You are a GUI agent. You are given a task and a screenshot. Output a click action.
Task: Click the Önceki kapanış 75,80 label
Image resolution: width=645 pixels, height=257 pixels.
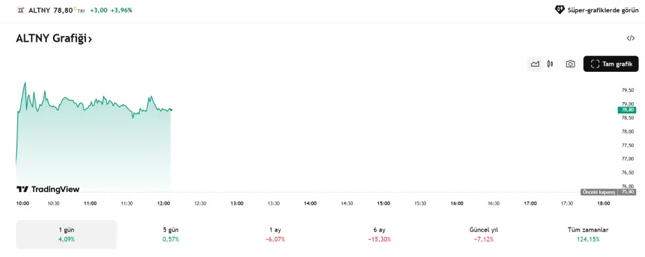[x=608, y=192]
